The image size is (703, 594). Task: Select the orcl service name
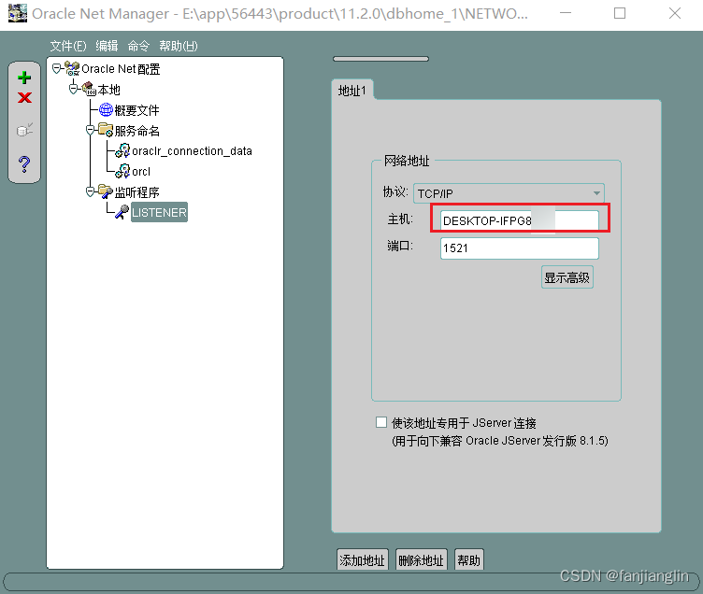pos(141,172)
